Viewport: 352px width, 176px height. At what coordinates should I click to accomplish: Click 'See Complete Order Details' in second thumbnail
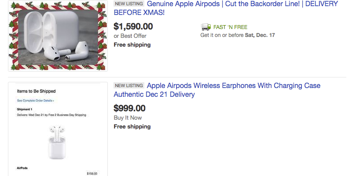(x=35, y=100)
